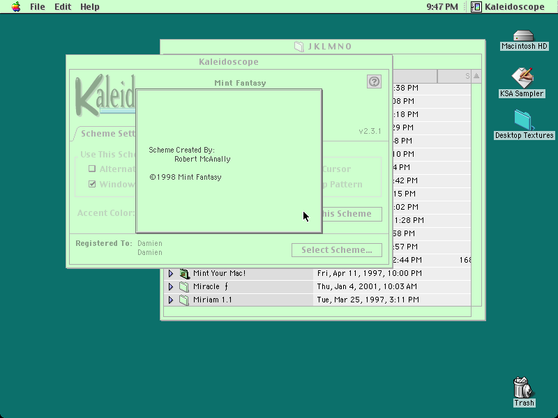Select the Miriam 1.1 folder icon
The height and width of the screenshot is (418, 558).
point(184,300)
